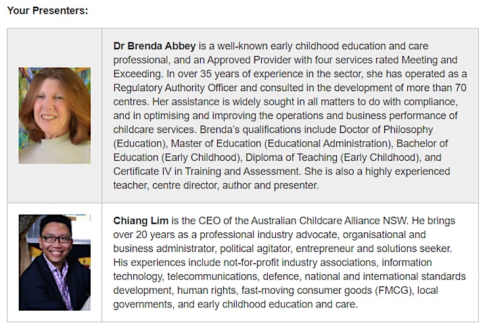Viewport: 487px width, 331px height.
Task: Click the bold name Chiang Lim
Action: click(x=141, y=221)
